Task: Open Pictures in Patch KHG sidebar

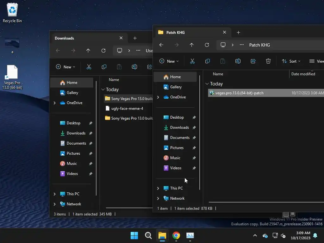Action: [x=177, y=148]
